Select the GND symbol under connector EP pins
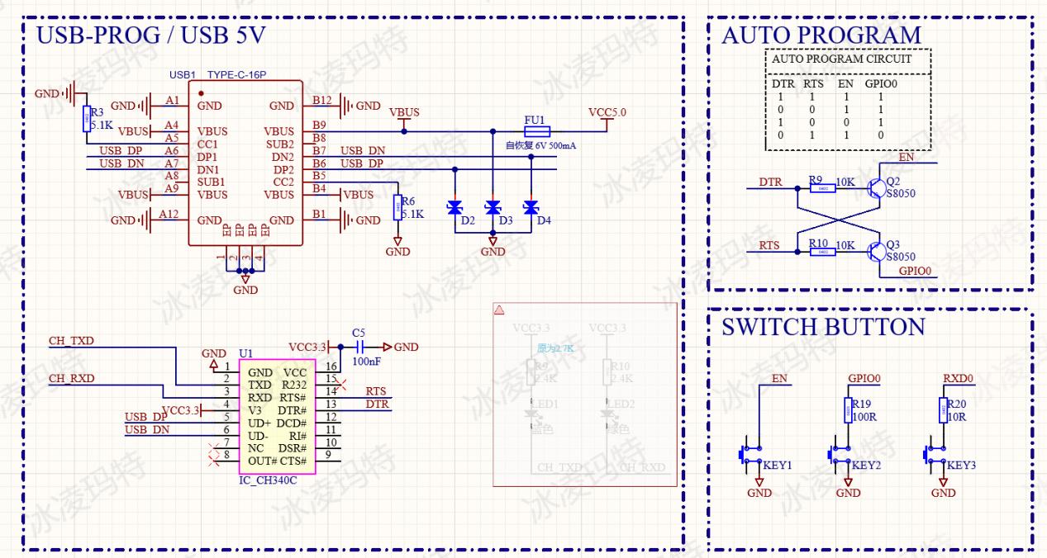 pyautogui.click(x=245, y=285)
